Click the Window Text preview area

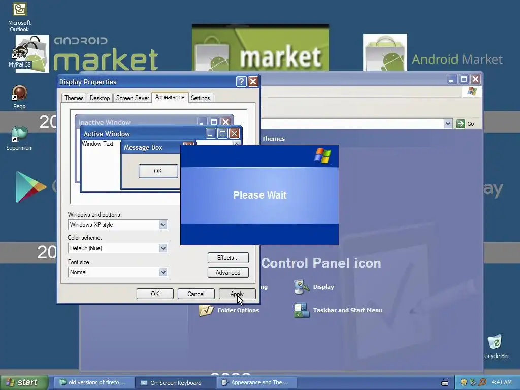[x=97, y=144]
